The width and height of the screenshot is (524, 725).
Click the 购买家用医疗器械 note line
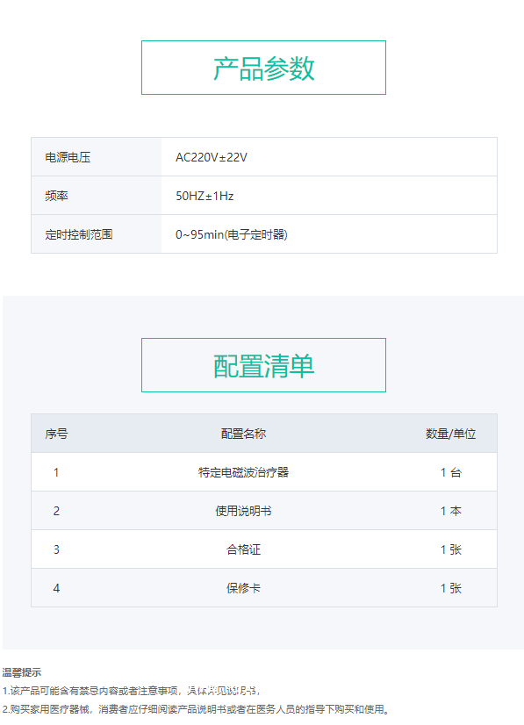196,709
